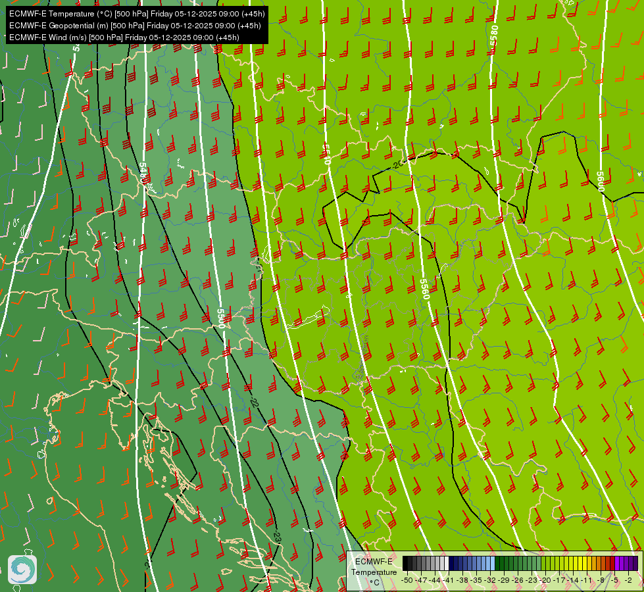
Task: Select the ECMWF-E Temperature (°C) title line
Action: click(x=137, y=14)
